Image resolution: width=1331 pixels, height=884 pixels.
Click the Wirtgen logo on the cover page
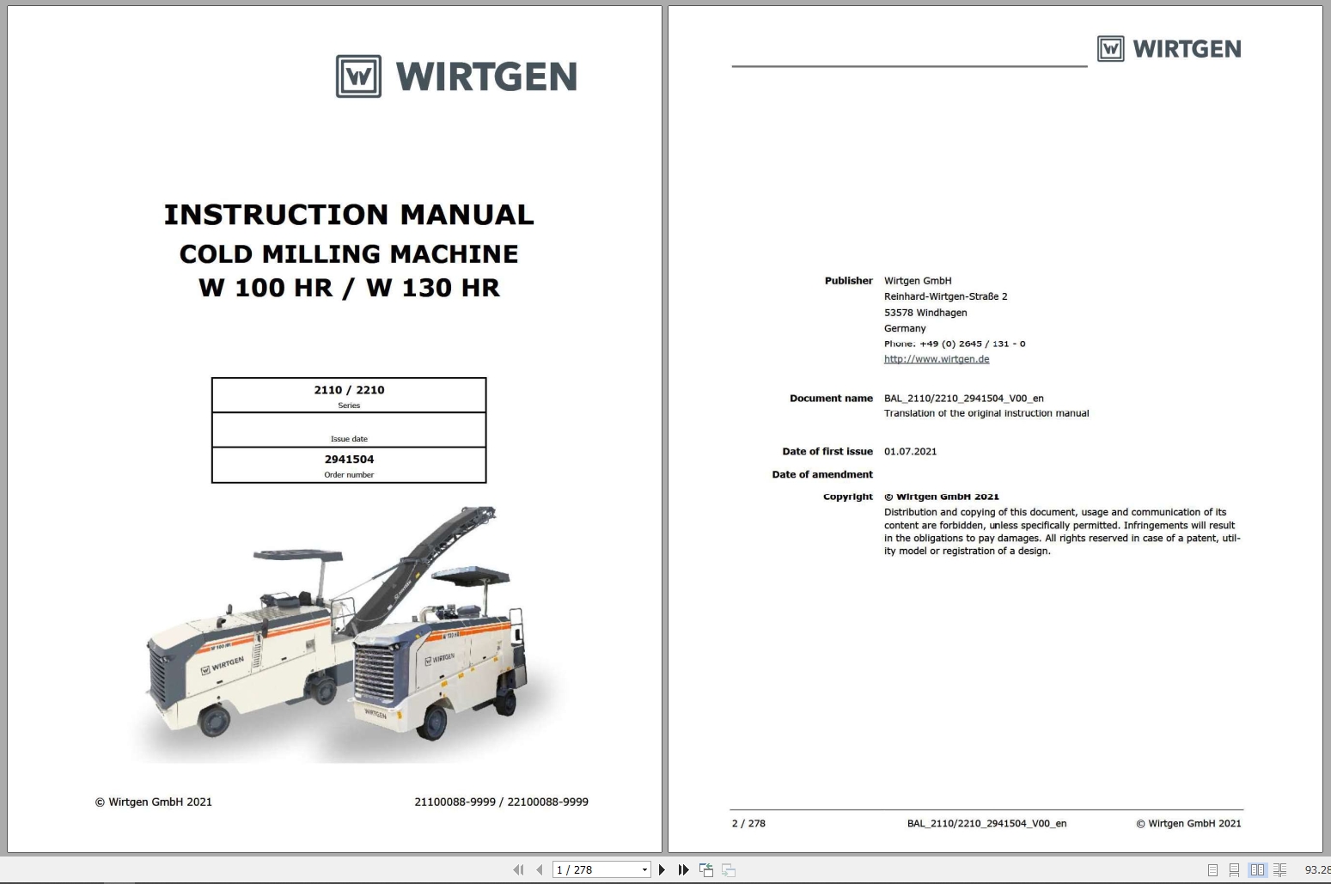(456, 76)
